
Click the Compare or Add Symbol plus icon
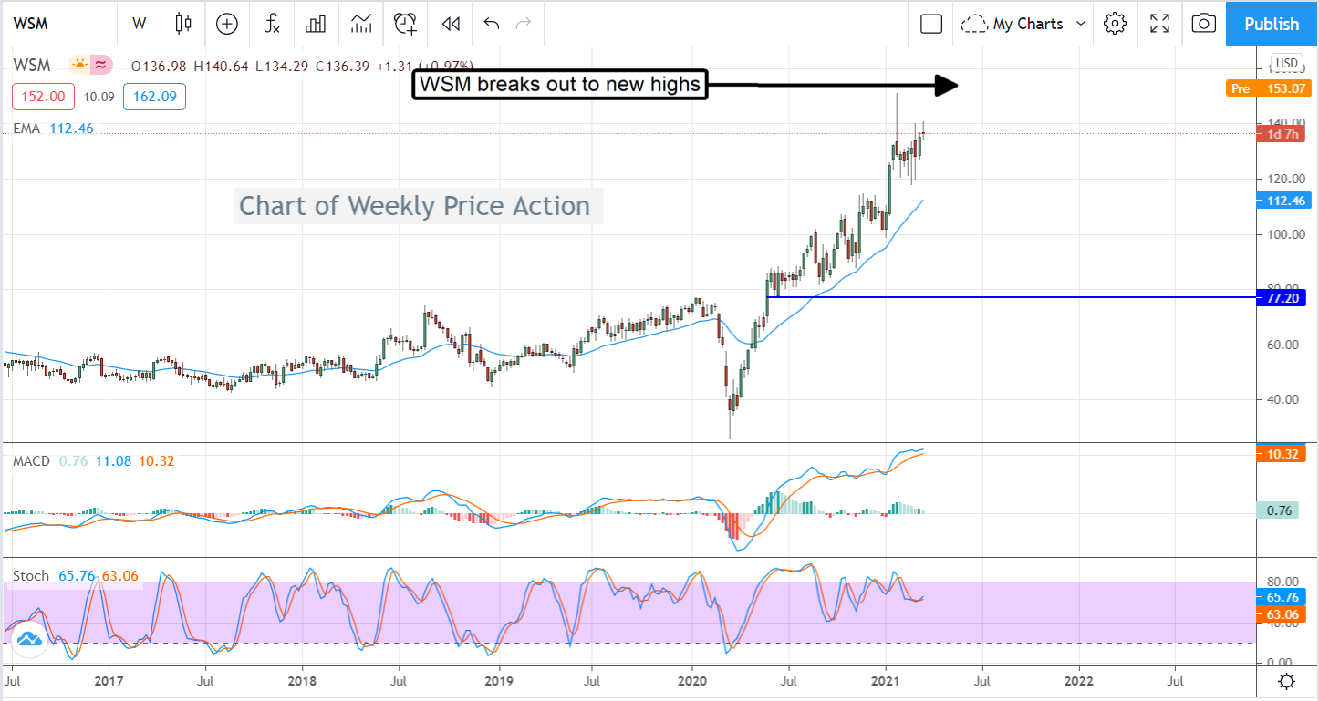226,24
